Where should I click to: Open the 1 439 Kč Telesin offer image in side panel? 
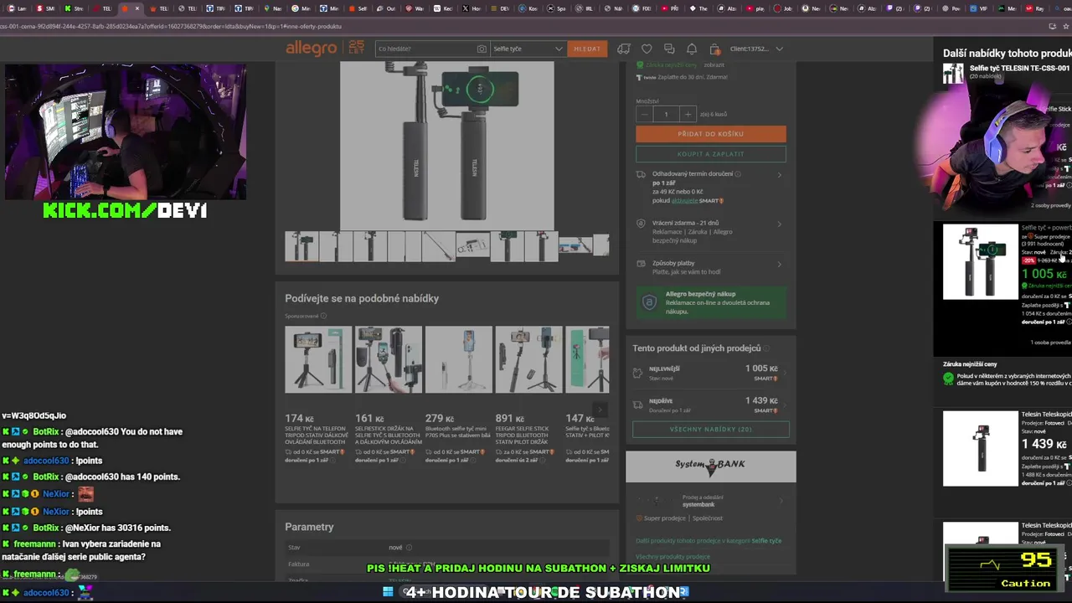[980, 449]
